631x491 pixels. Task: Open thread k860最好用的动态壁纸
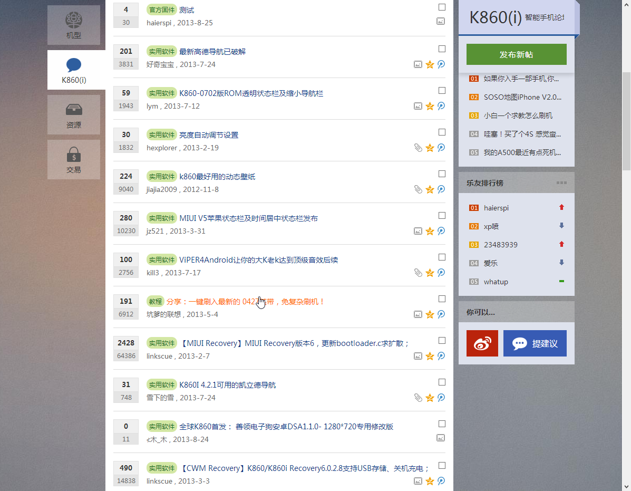[217, 177]
